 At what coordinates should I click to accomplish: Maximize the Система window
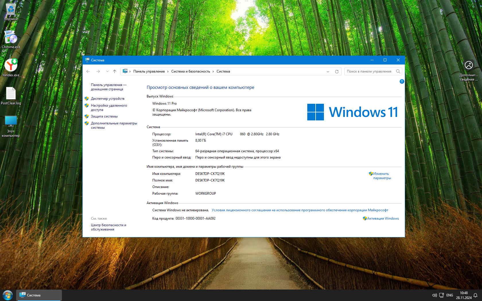385,60
